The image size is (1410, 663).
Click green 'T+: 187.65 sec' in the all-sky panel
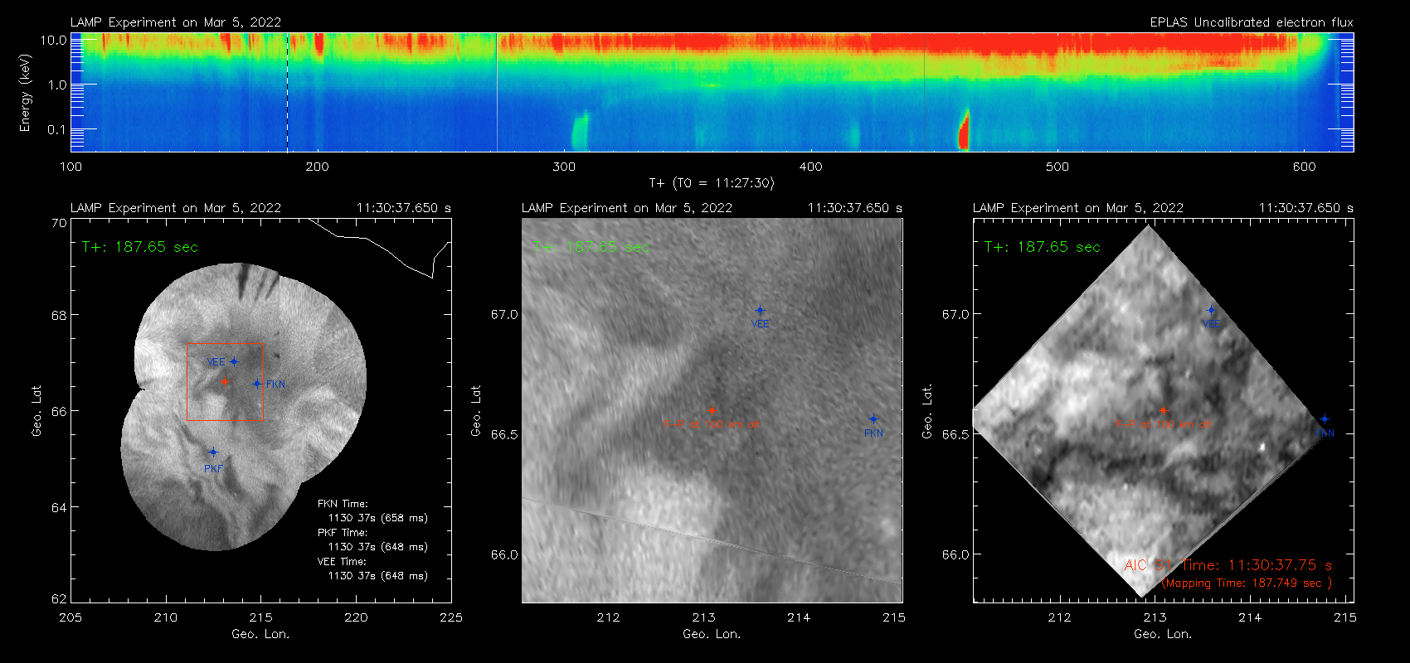click(x=140, y=247)
